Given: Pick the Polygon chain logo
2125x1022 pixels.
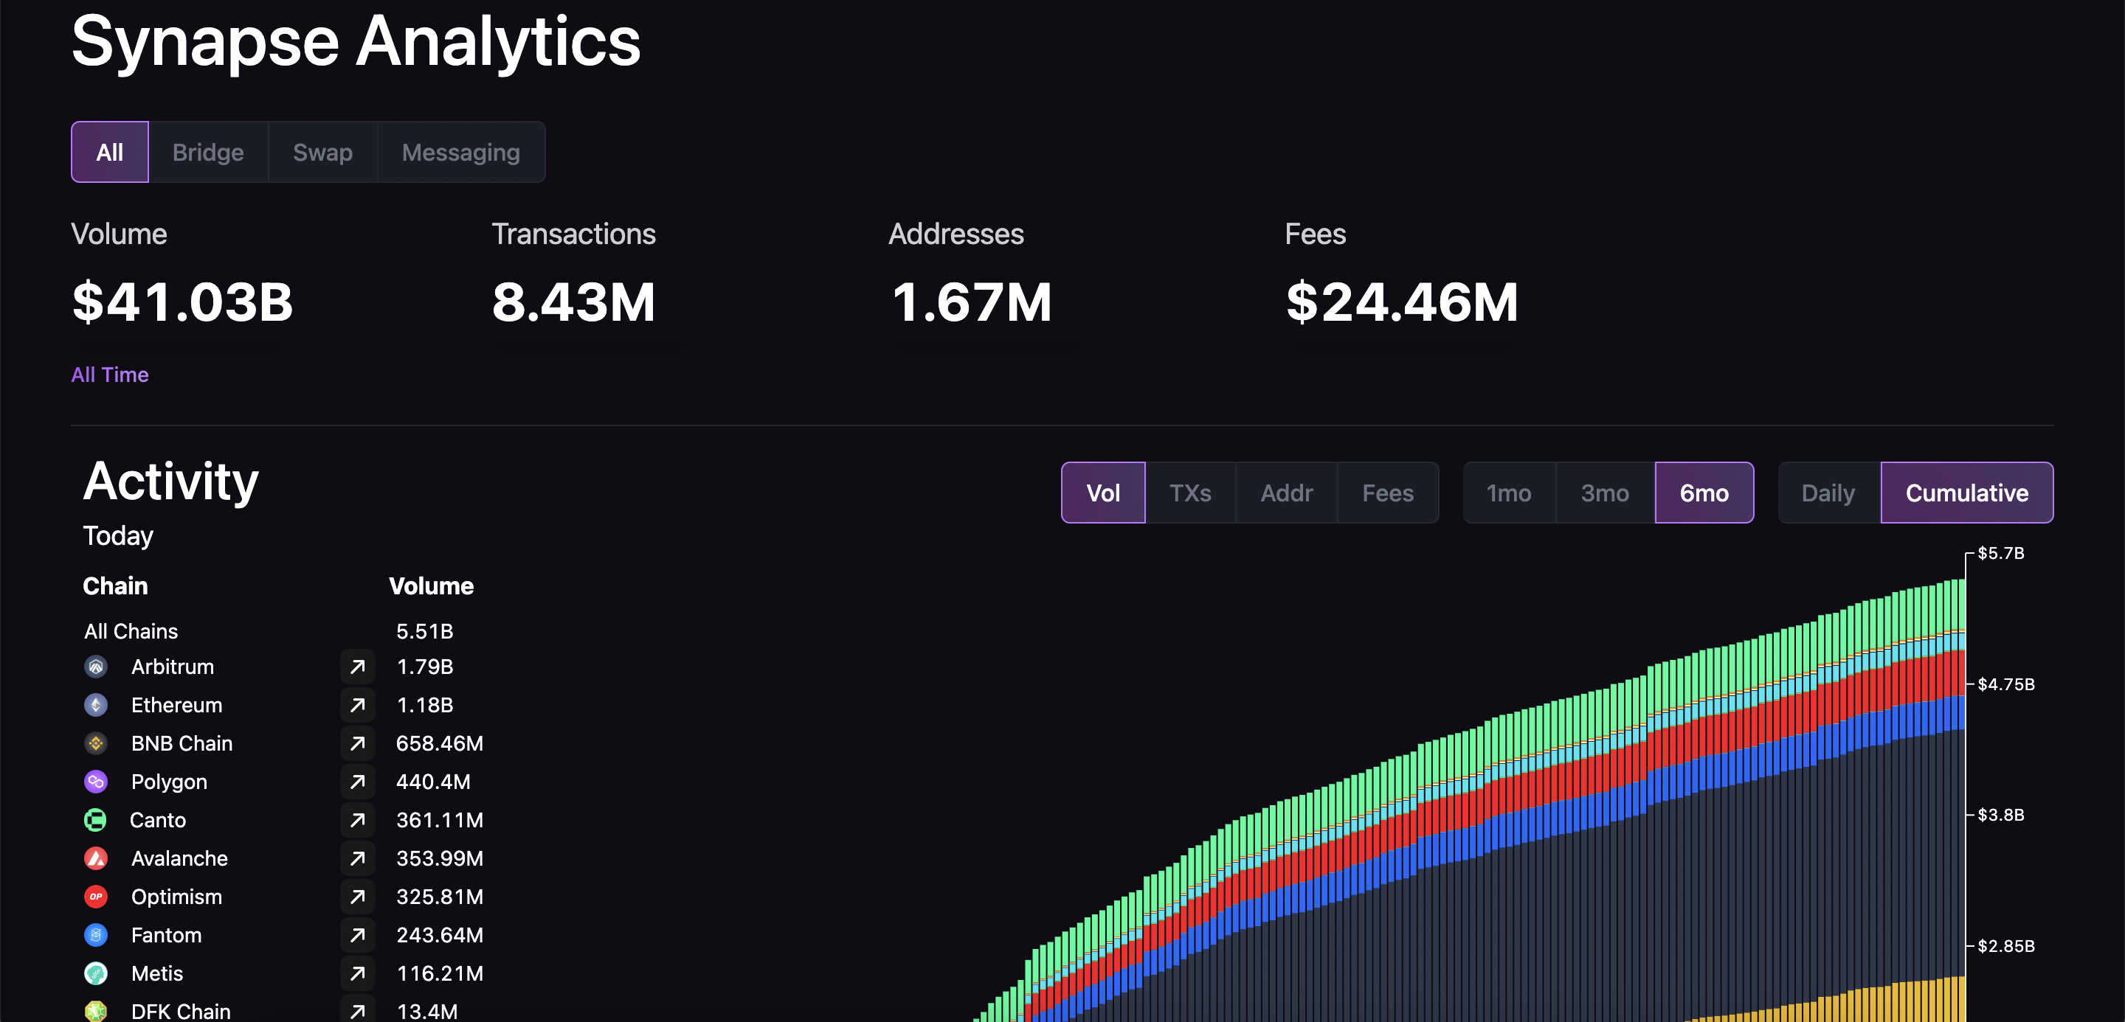Looking at the screenshot, I should click(x=96, y=782).
